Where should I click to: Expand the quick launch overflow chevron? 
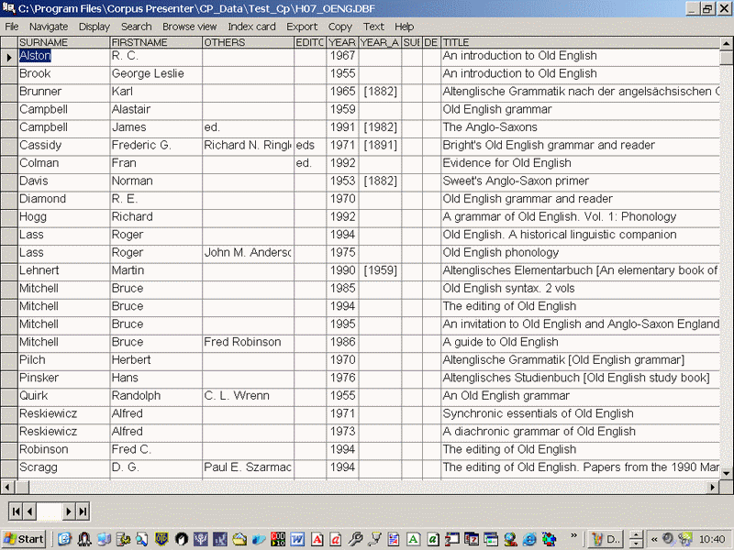coord(574,534)
